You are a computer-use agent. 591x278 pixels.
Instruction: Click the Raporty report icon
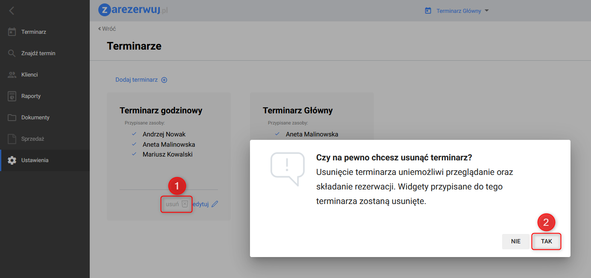(12, 96)
